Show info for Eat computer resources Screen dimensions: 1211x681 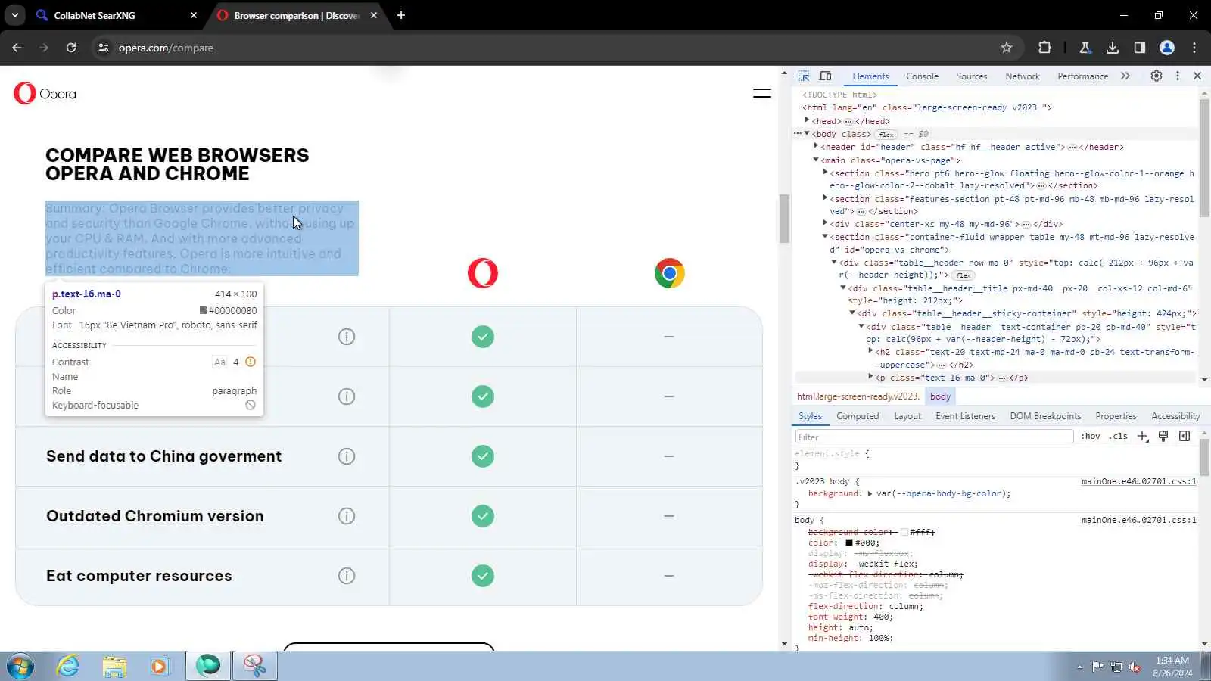coord(347,576)
